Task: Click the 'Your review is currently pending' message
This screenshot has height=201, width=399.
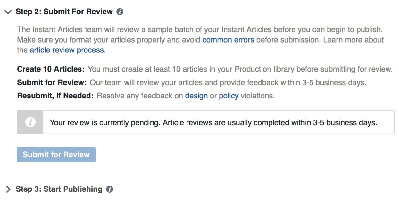Action: pyautogui.click(x=213, y=122)
